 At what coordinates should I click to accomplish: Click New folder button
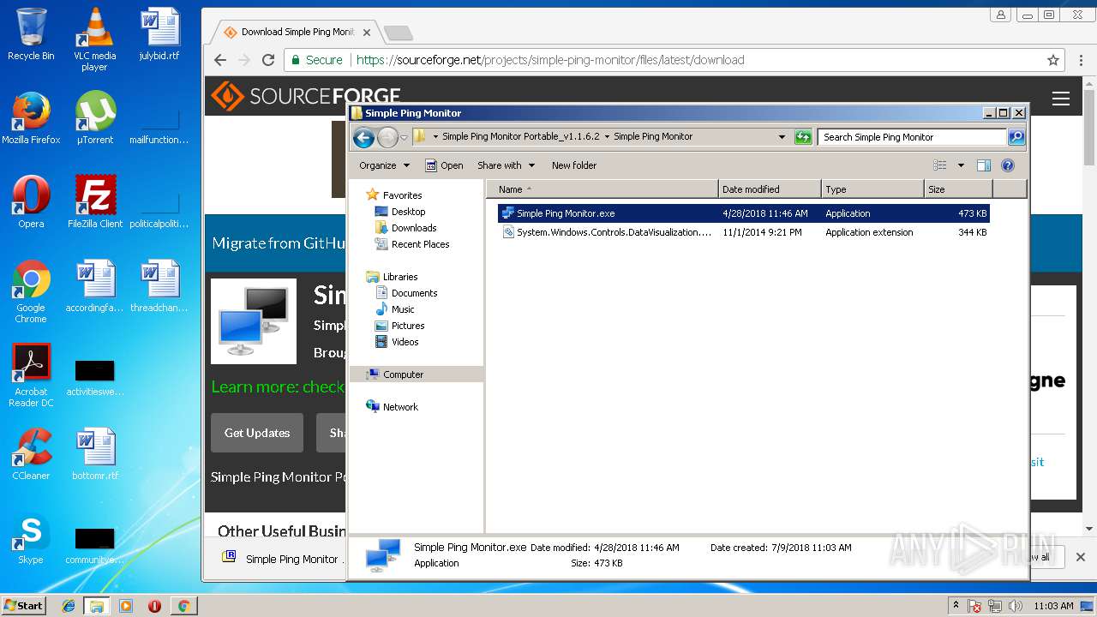pyautogui.click(x=574, y=165)
